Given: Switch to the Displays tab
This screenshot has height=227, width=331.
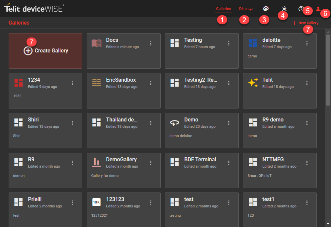Looking at the screenshot, I should [x=246, y=9].
